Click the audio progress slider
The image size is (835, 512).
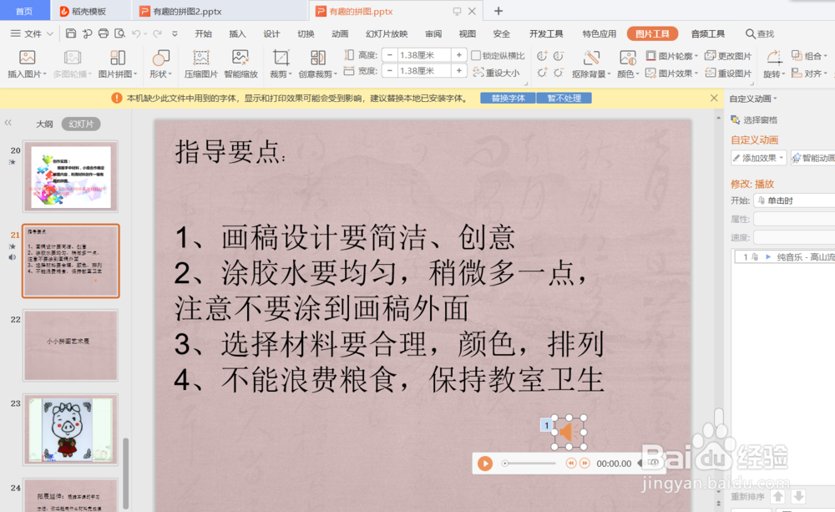pyautogui.click(x=529, y=462)
